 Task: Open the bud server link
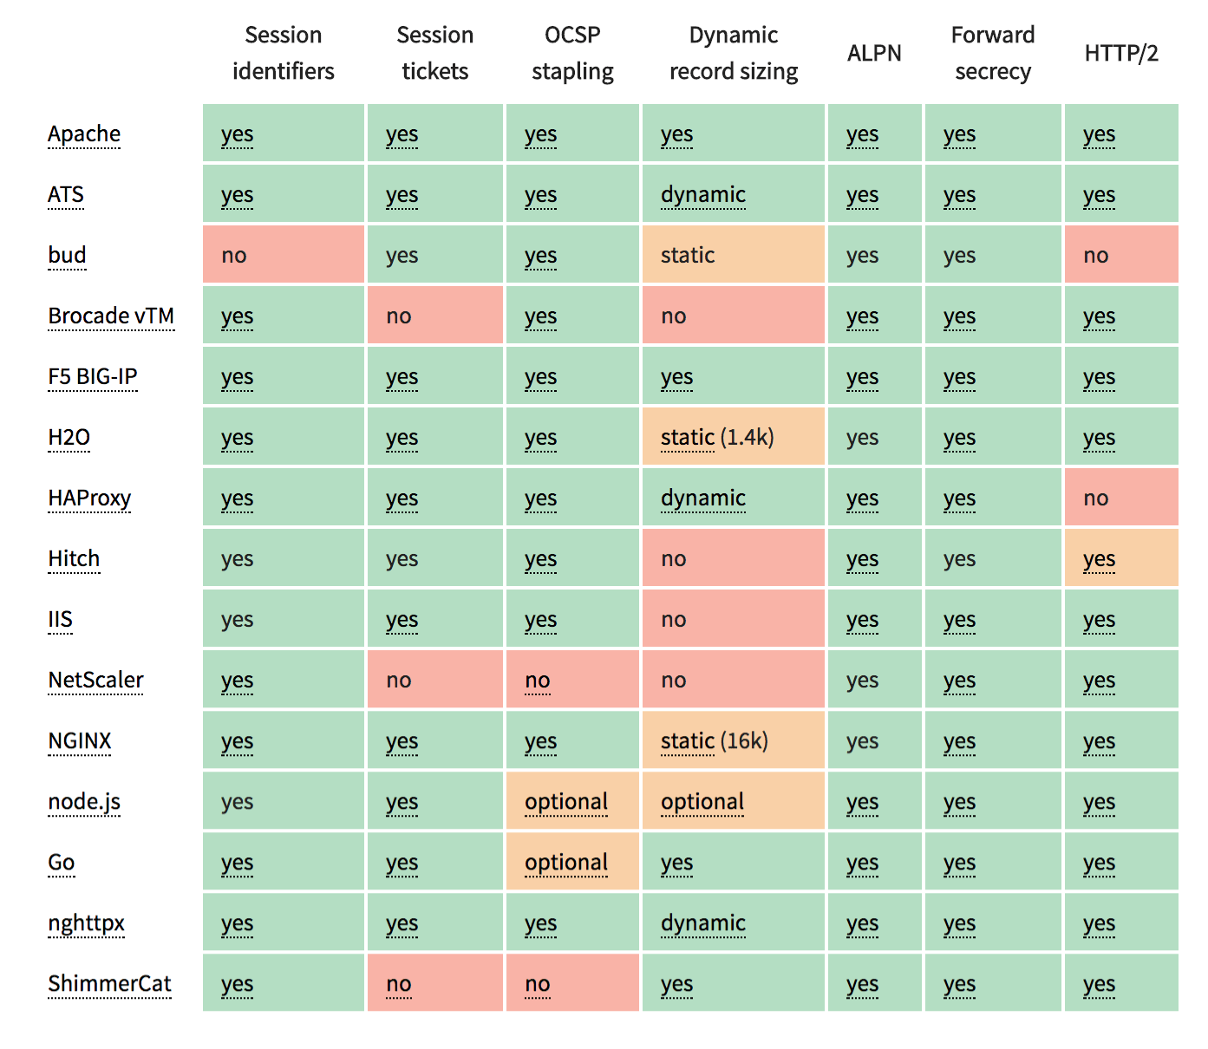point(67,256)
